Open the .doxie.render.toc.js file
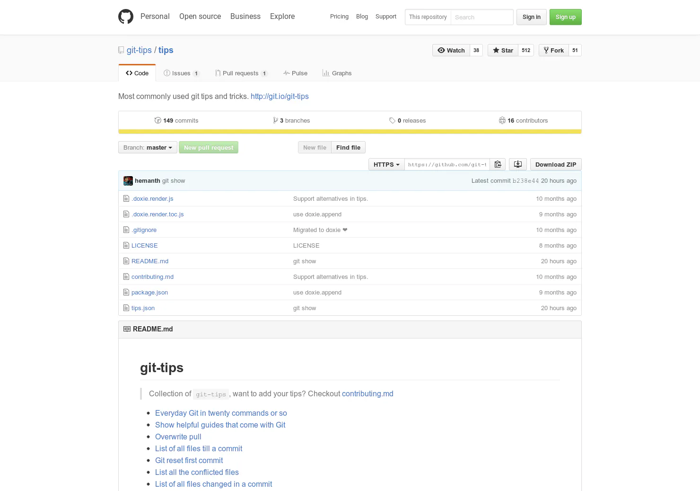This screenshot has width=700, height=491. coord(157,214)
